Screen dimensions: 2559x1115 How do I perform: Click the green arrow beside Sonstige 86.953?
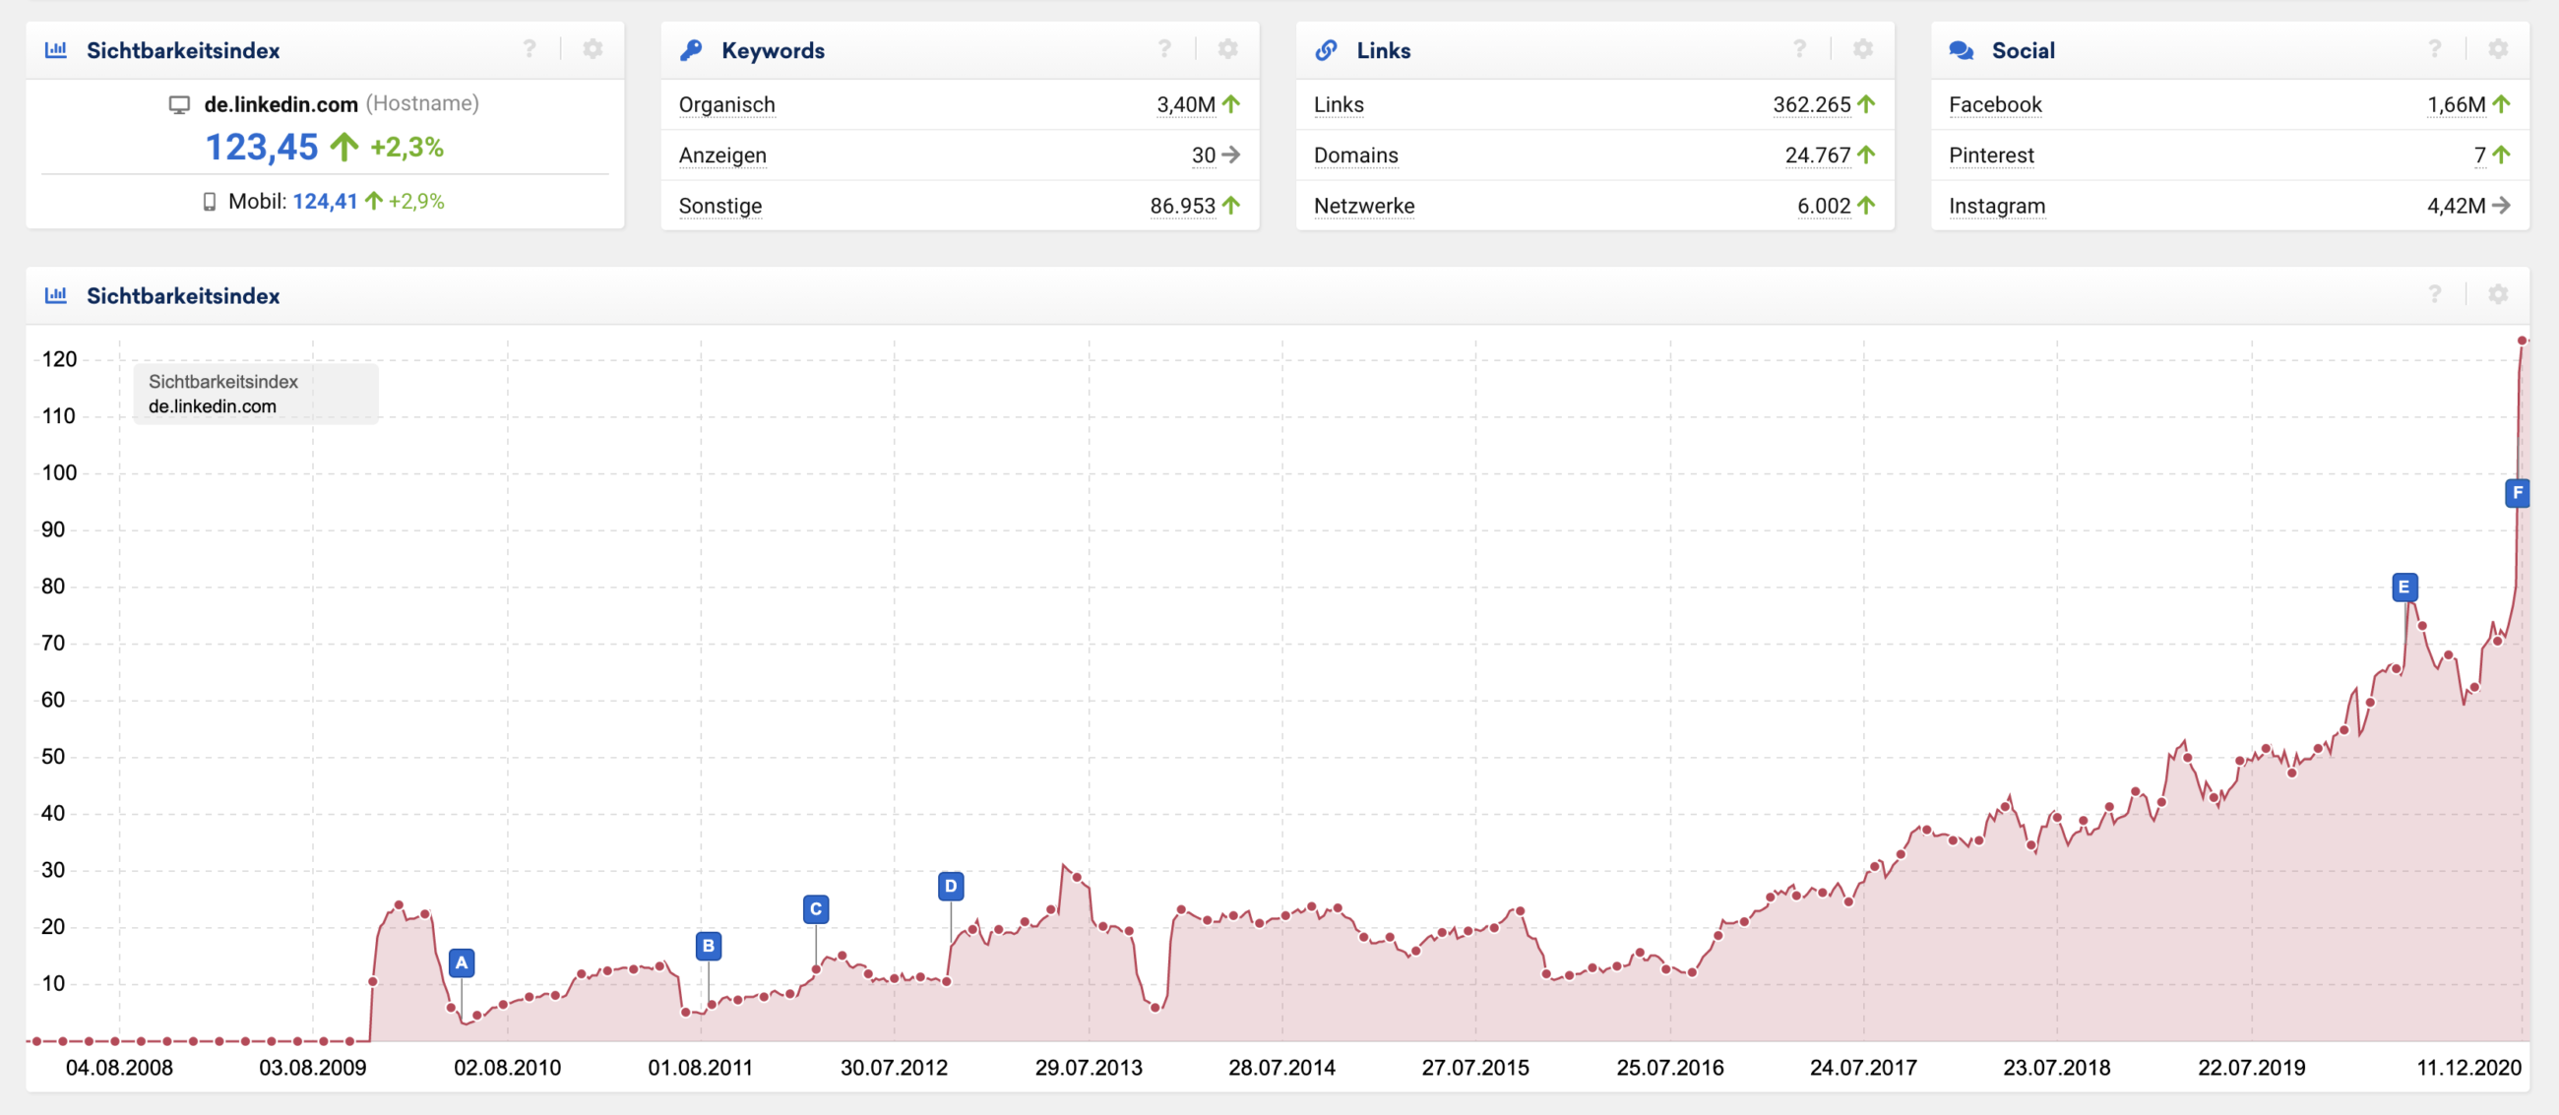(x=1231, y=206)
